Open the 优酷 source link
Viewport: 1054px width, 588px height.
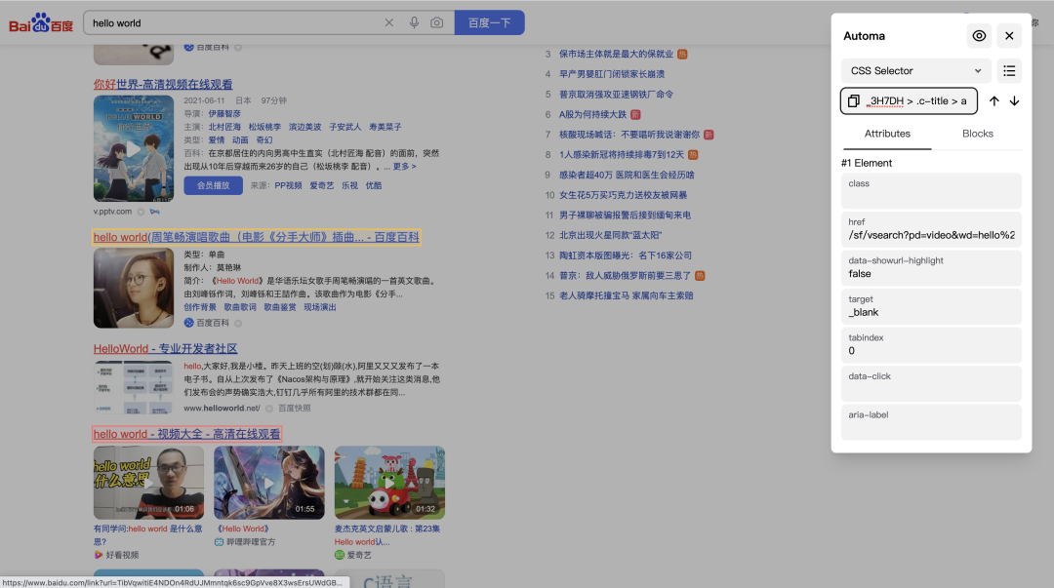pyautogui.click(x=374, y=185)
